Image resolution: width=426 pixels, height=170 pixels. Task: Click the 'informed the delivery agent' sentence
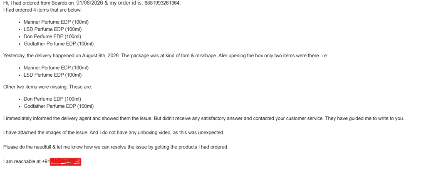pos(203,119)
